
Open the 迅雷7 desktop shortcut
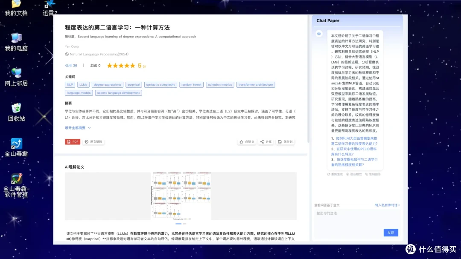[50, 8]
